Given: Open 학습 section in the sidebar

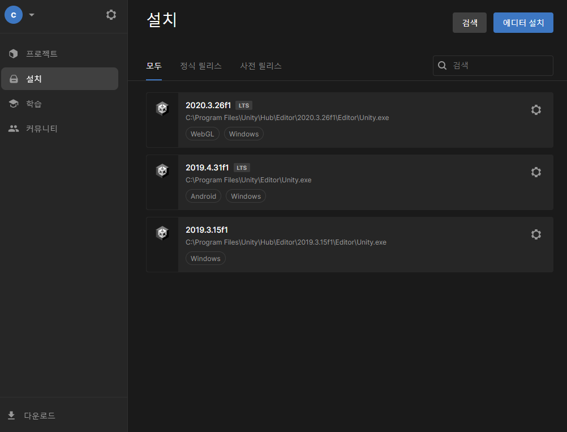Looking at the screenshot, I should pos(59,104).
